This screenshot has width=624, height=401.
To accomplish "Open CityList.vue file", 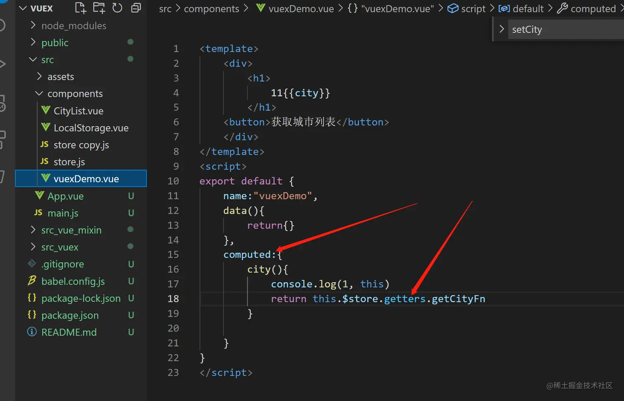I will point(78,111).
